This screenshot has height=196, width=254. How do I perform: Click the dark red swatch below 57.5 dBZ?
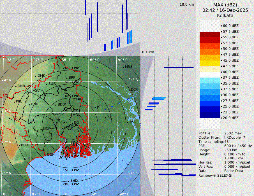coord(210,34)
